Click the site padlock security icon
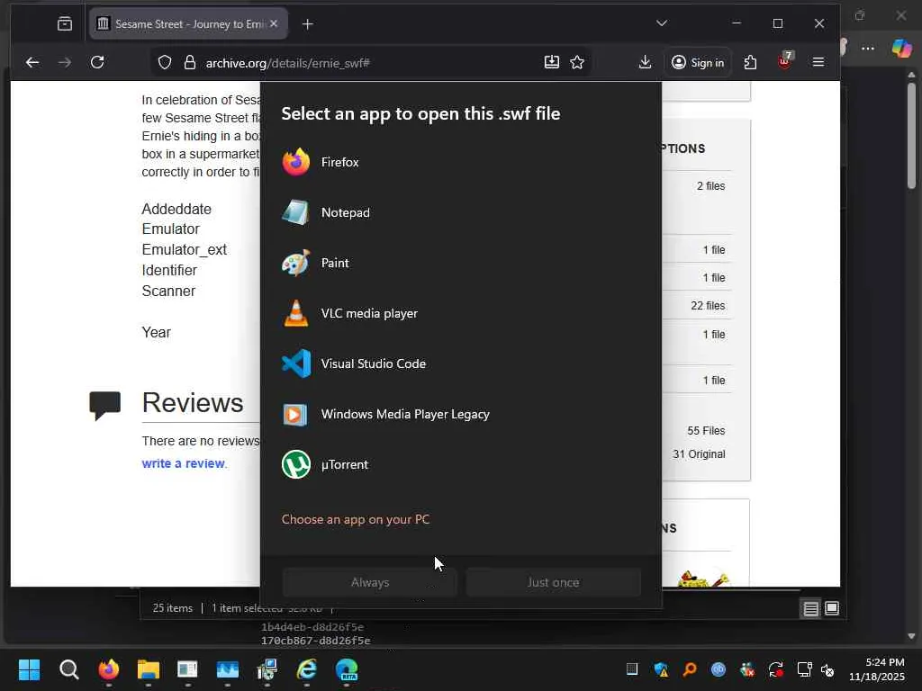Image resolution: width=922 pixels, height=691 pixels. (189, 62)
